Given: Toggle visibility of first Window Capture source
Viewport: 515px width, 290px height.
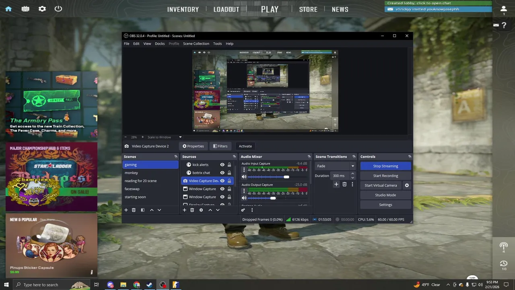Looking at the screenshot, I should click(222, 188).
